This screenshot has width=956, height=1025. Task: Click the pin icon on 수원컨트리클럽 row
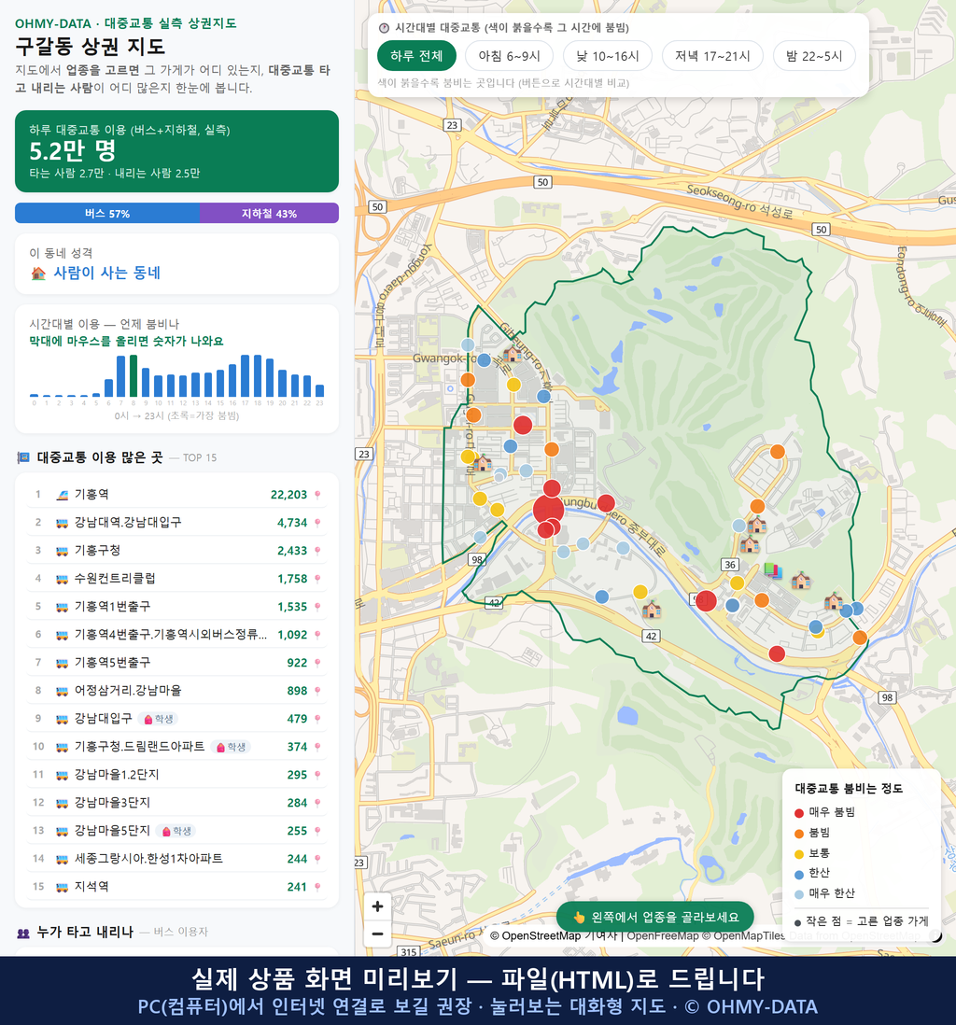(x=317, y=579)
